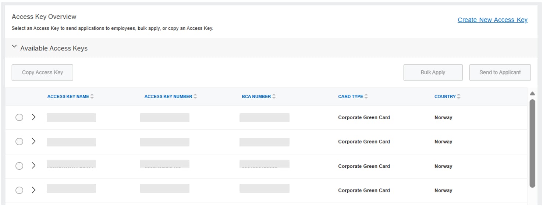Select the second row radio button

tap(19, 142)
